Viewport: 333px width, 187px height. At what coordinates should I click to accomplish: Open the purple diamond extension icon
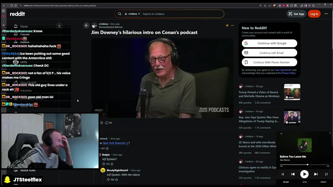pyautogui.click(x=280, y=5)
